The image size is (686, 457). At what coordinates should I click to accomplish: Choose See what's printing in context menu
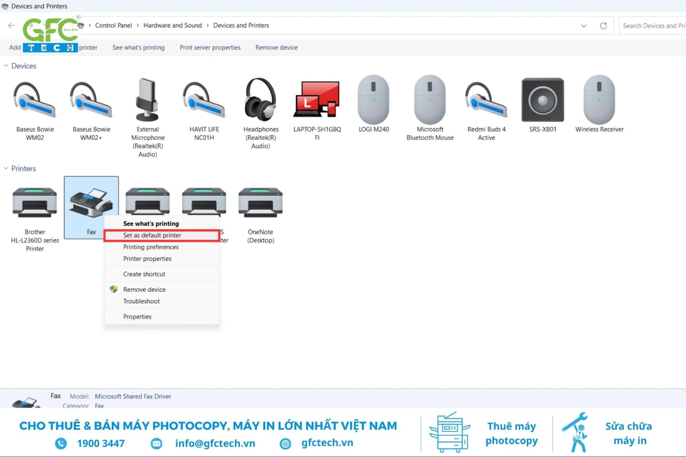[x=162, y=224]
